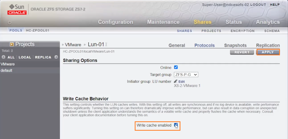
Task: Click the pencil Edit icon for initiator group
Action: [x=176, y=81]
